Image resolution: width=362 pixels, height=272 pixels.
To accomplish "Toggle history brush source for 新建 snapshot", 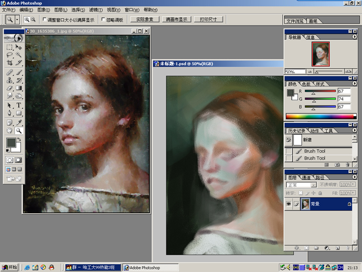I will [289, 140].
